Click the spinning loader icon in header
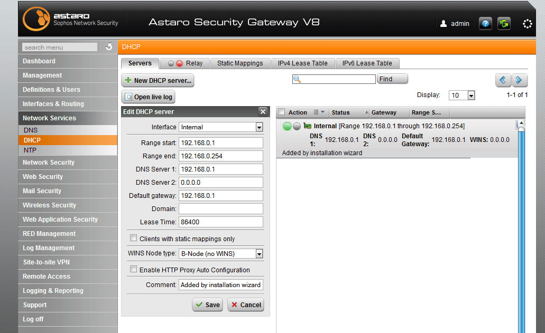The width and height of the screenshot is (545, 333). coord(527,24)
